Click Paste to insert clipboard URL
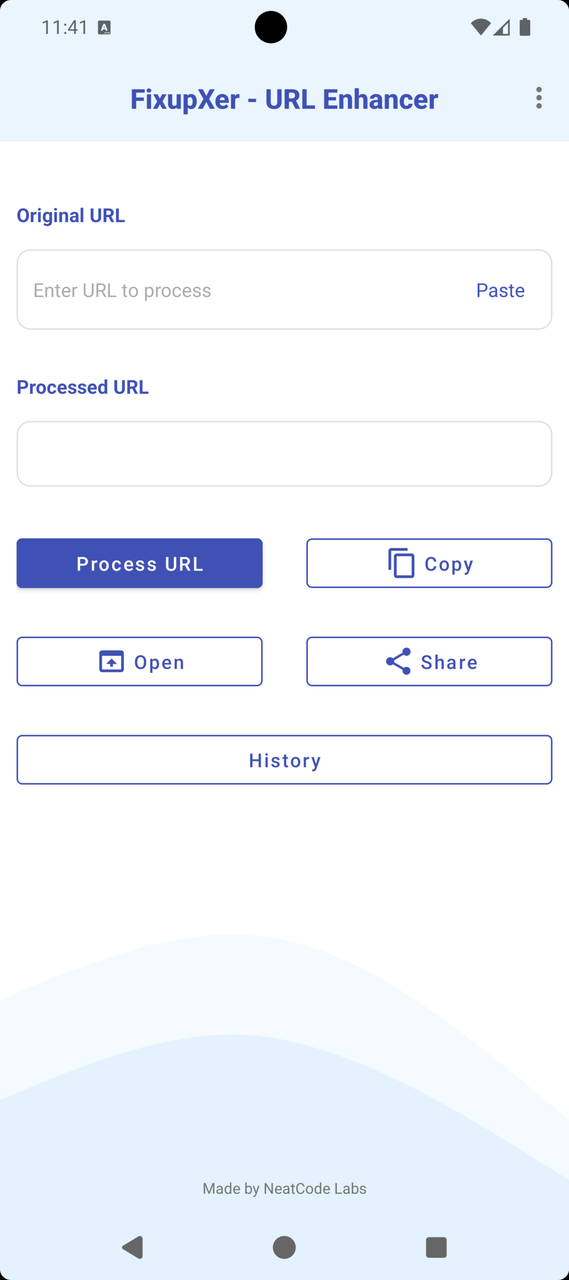Screen dimensions: 569x1280 tap(500, 290)
